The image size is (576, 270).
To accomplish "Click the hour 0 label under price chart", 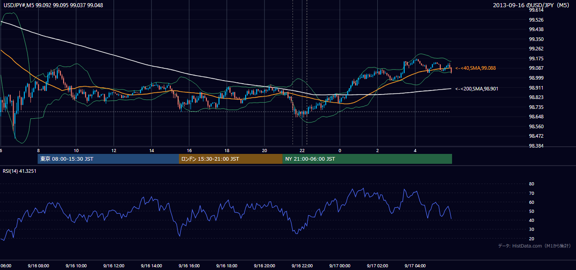I will click(340, 151).
